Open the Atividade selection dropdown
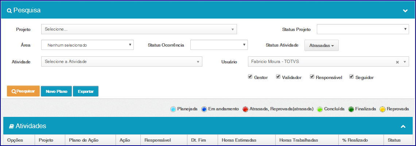This screenshot has height=146, width=416. [122, 62]
